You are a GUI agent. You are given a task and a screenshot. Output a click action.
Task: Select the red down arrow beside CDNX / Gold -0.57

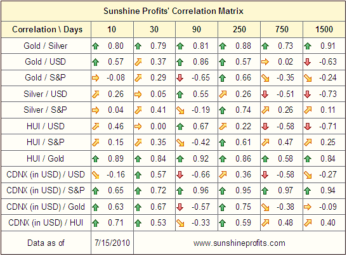180,207
